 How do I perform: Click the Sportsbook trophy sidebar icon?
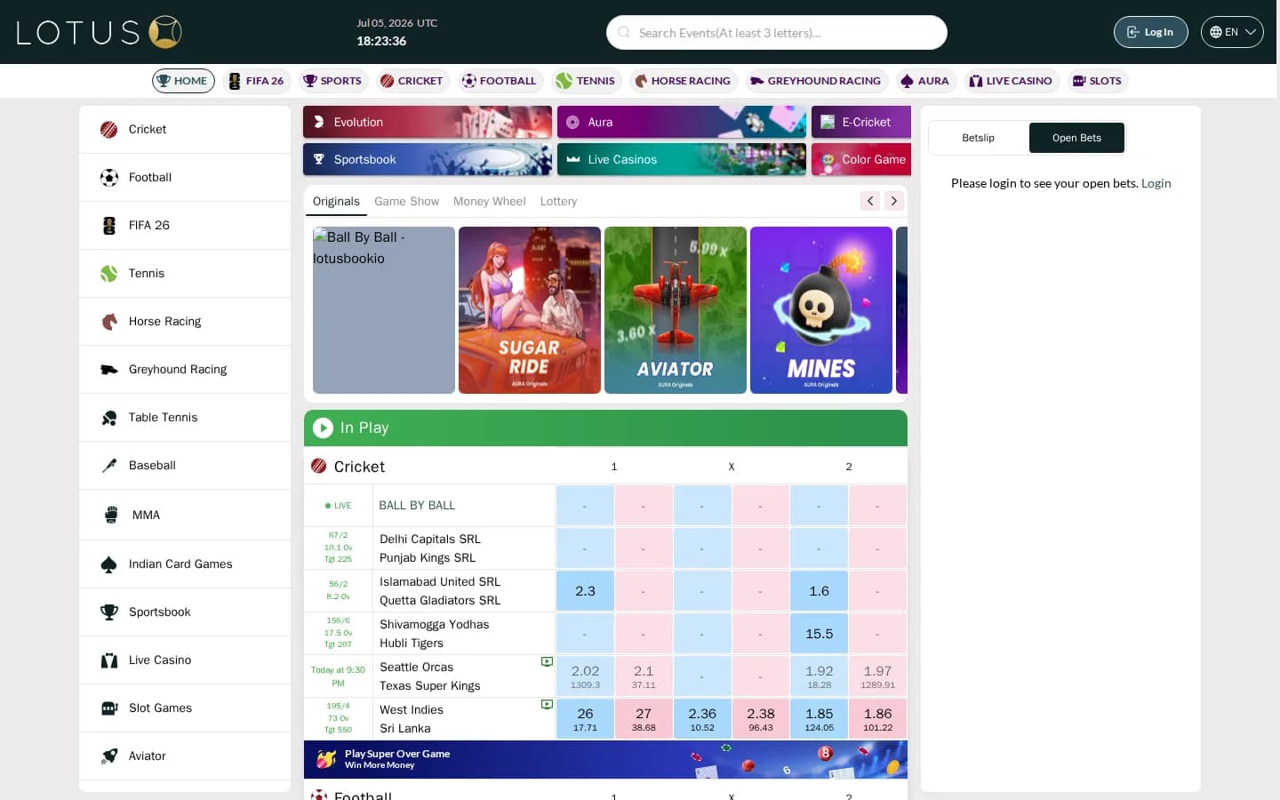(108, 612)
